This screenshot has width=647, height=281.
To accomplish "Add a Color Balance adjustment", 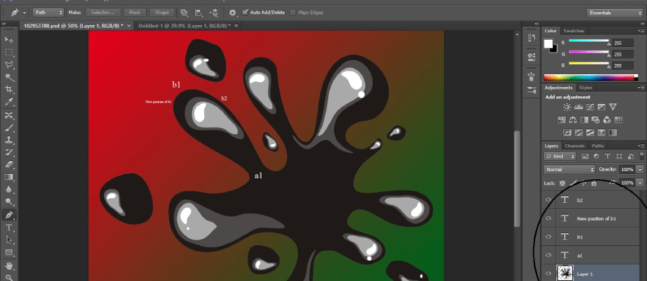I will click(573, 120).
